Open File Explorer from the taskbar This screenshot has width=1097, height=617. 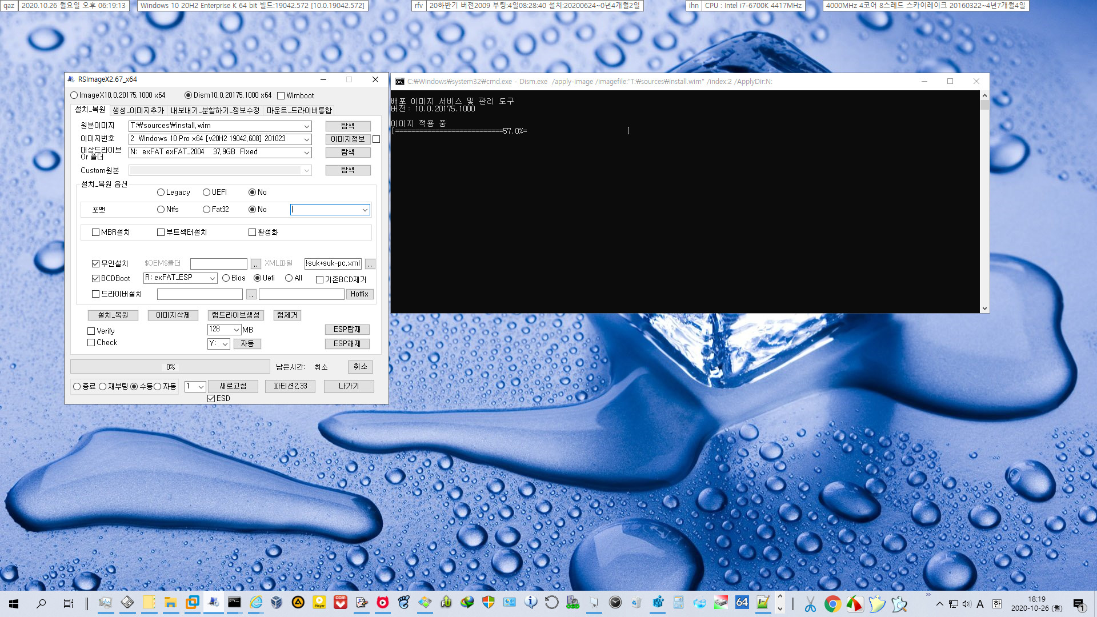tap(170, 603)
